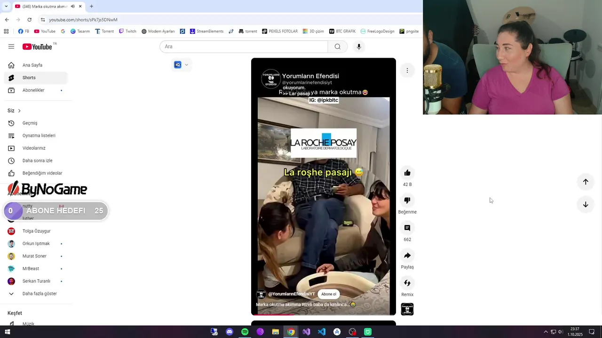
Task: Show hidden system tray icons
Action: coord(546,332)
